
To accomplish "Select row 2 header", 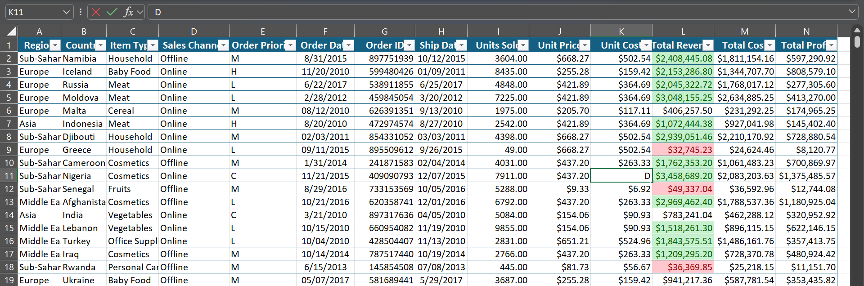I will pyautogui.click(x=9, y=58).
